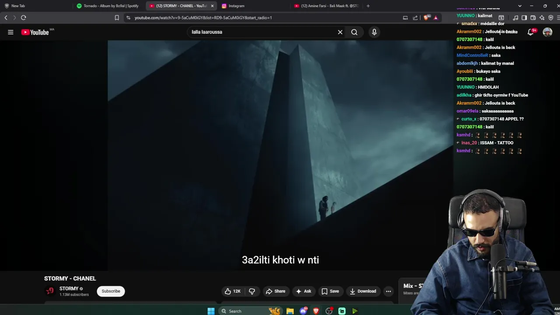Click the "3a2ilti khoti w nti" subtitle
Viewport: 560px width, 315px height.
280,260
